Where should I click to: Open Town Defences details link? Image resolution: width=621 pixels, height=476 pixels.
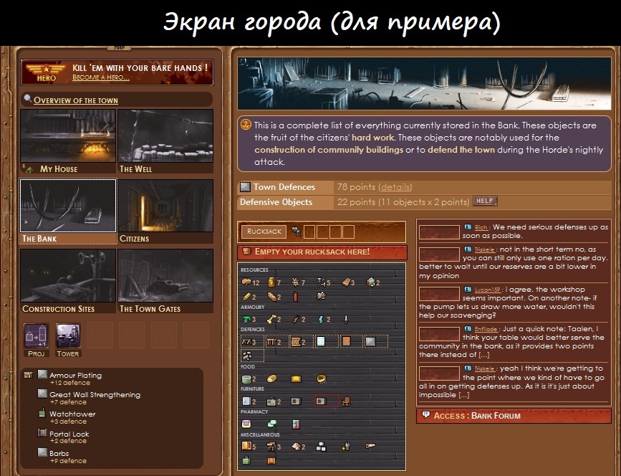[395, 187]
